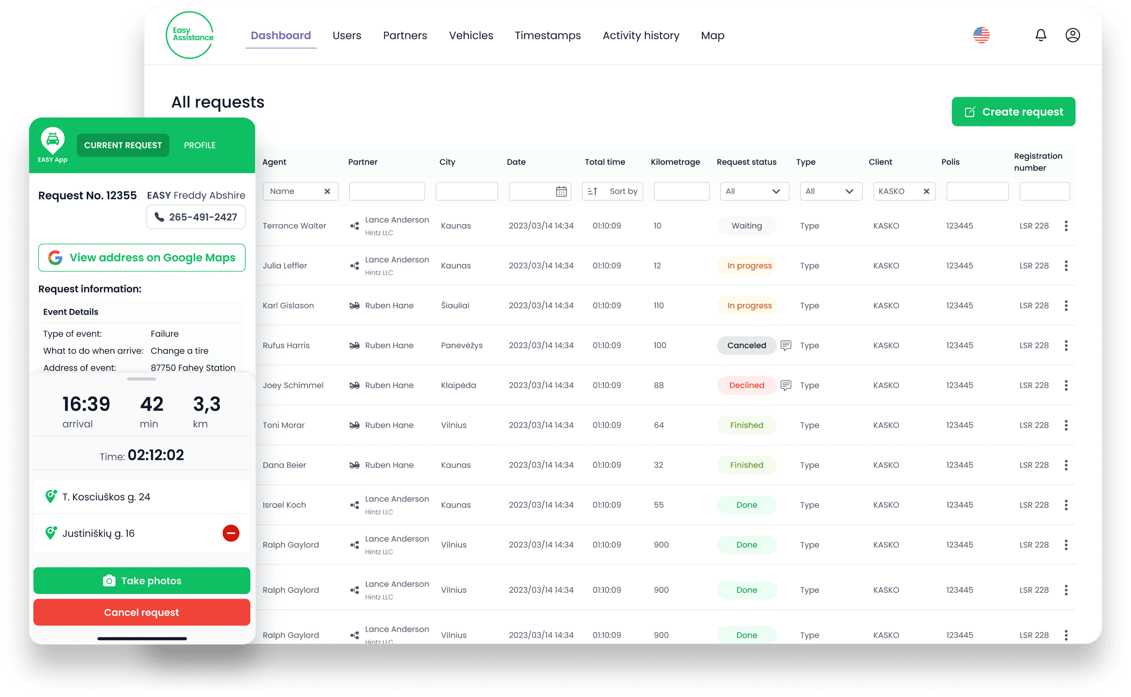The width and height of the screenshot is (1131, 697).
Task: Click the US flag language selector
Action: tap(982, 35)
